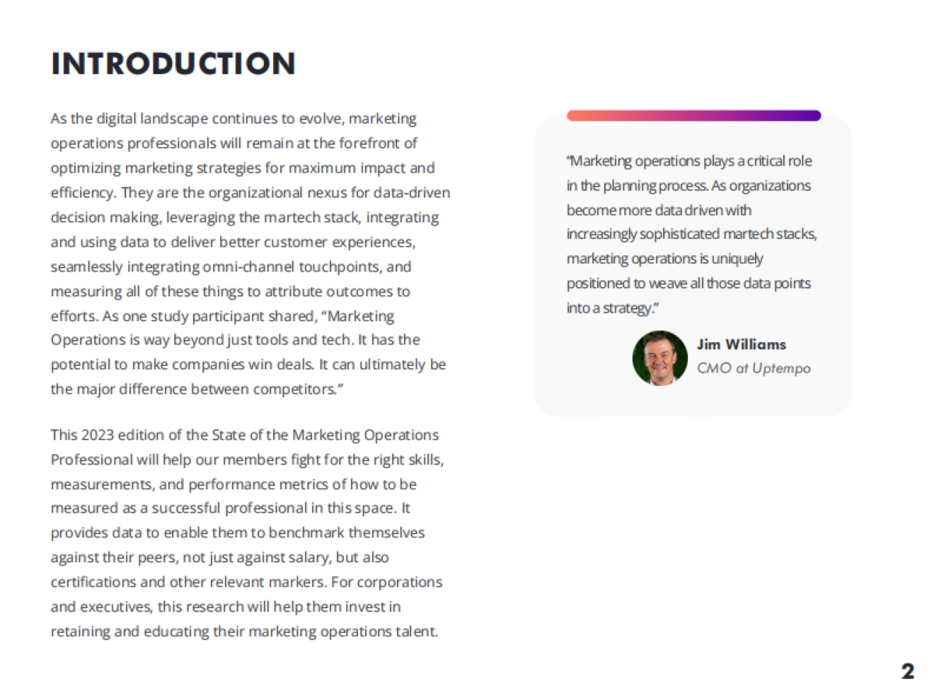The width and height of the screenshot is (934, 700).
Task: Click the page number 2
Action: [x=908, y=671]
